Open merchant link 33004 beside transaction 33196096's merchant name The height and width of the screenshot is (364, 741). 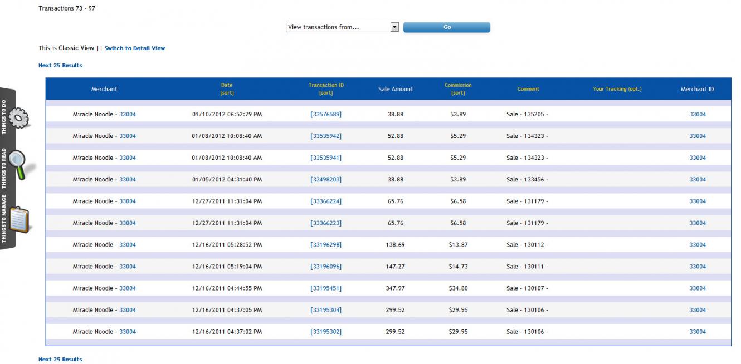128,266
